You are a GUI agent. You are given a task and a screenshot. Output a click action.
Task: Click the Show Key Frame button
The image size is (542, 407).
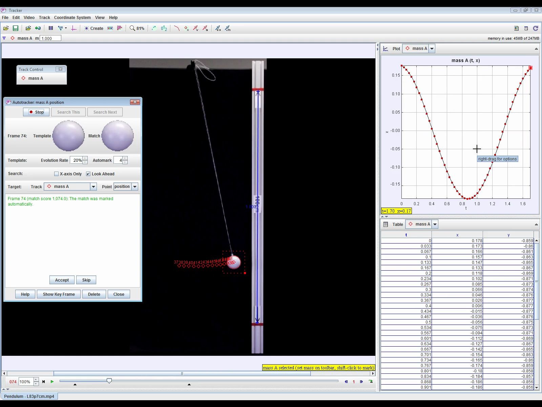pyautogui.click(x=59, y=294)
